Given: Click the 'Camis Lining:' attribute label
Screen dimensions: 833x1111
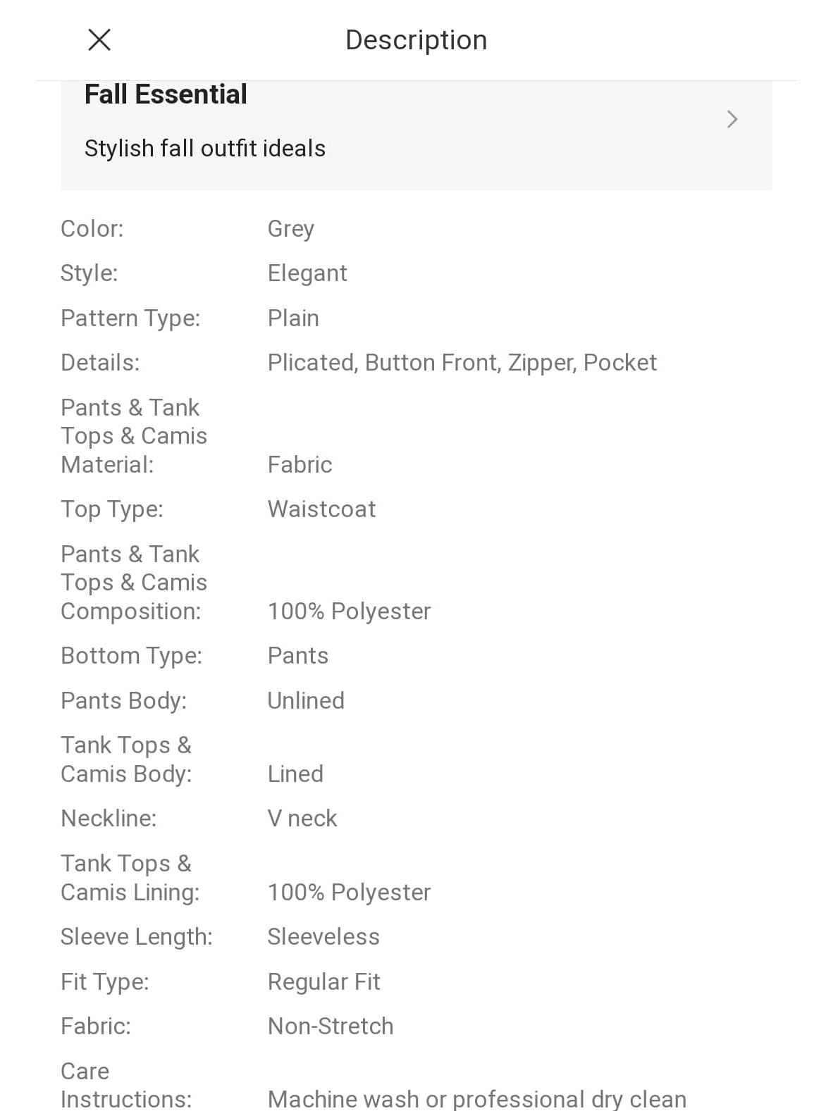Looking at the screenshot, I should tap(130, 893).
